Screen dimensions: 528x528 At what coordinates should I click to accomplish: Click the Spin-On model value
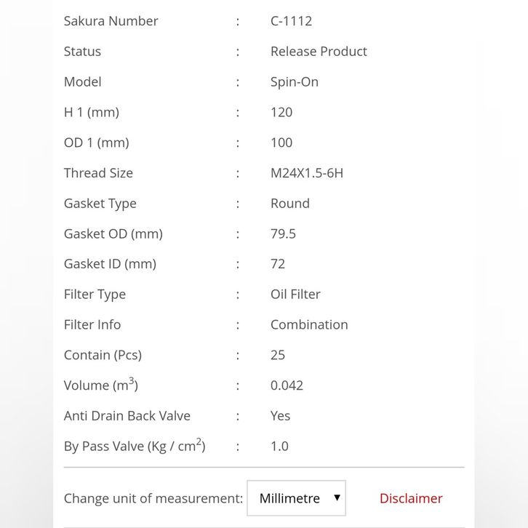295,82
